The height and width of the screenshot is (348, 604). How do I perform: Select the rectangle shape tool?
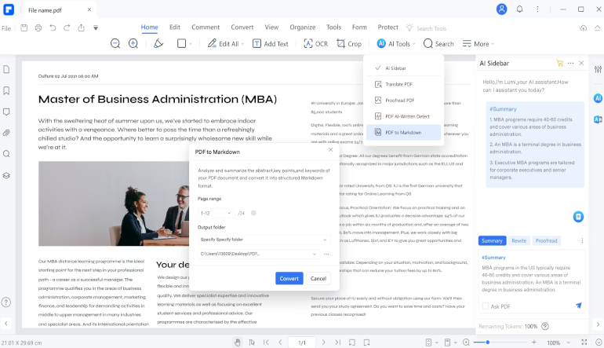pos(181,43)
